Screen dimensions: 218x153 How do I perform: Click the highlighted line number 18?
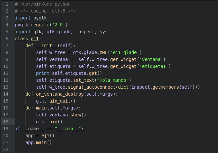click(6, 122)
